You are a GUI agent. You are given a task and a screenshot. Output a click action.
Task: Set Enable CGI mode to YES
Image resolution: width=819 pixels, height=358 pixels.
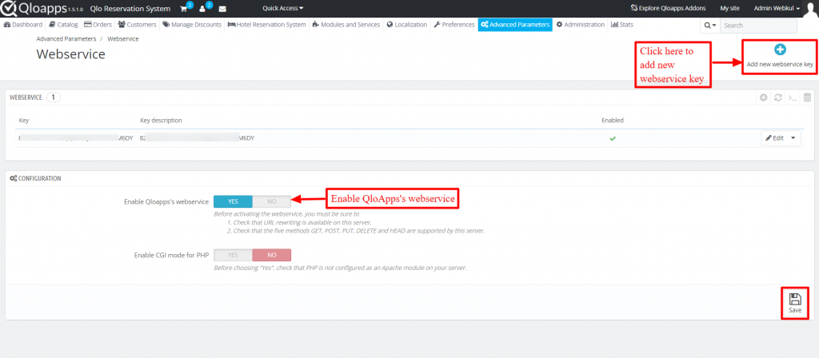(233, 255)
